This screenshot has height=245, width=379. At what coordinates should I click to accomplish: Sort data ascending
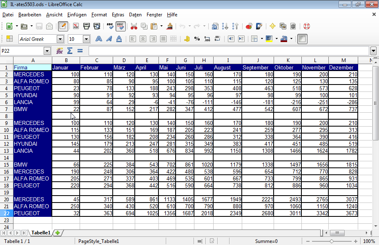click(225, 26)
